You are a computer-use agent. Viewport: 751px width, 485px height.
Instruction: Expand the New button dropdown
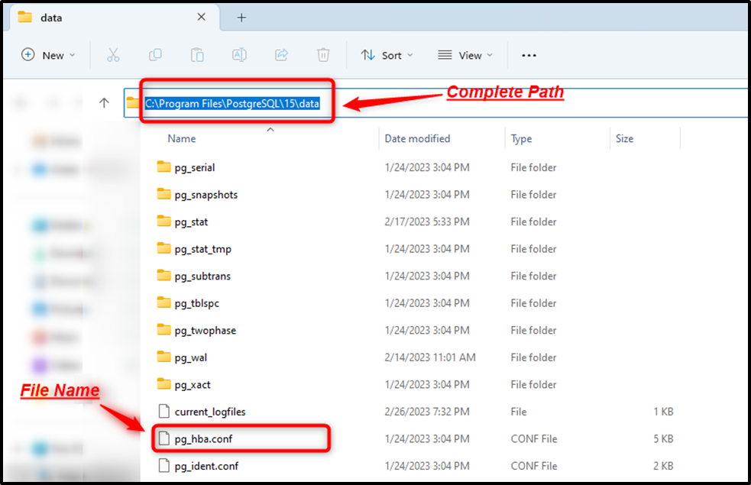tap(73, 54)
